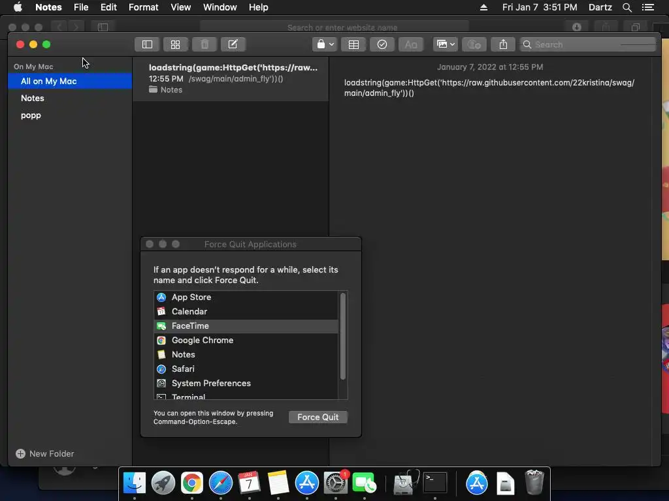669x501 pixels.
Task: Select Calendar in Force Quit list
Action: coord(246,311)
